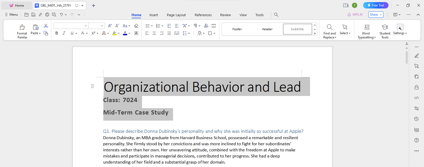Click the ribbon search magnifier icon
The image size is (424, 167).
(276, 15)
